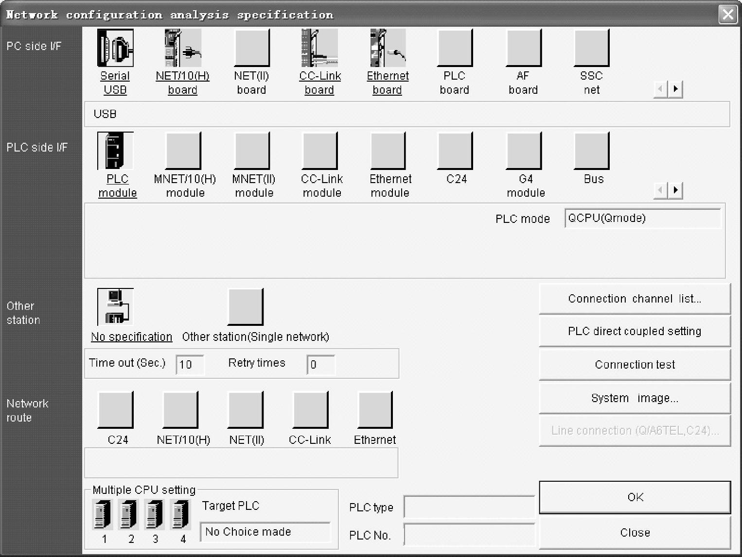The height and width of the screenshot is (557, 742).
Task: Click the PLC No. field
Action: point(469,535)
